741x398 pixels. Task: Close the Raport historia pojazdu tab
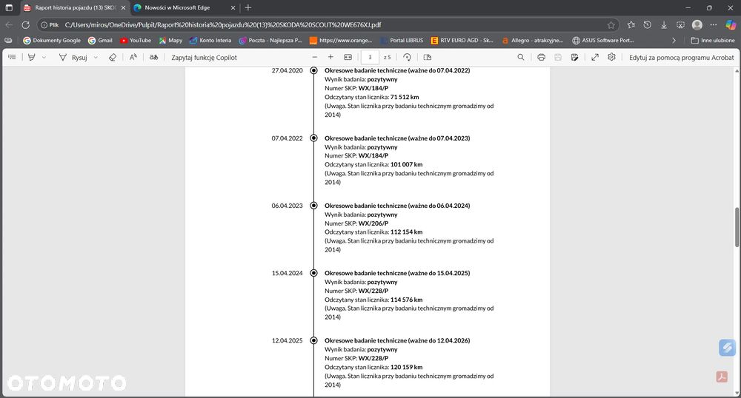(123, 7)
